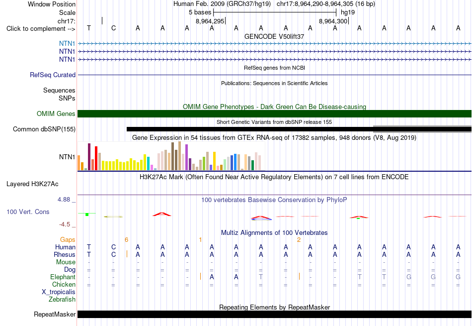Viewport: 472px width, 326px height.
Task: Click the orange gap count 1
Action: (201, 240)
